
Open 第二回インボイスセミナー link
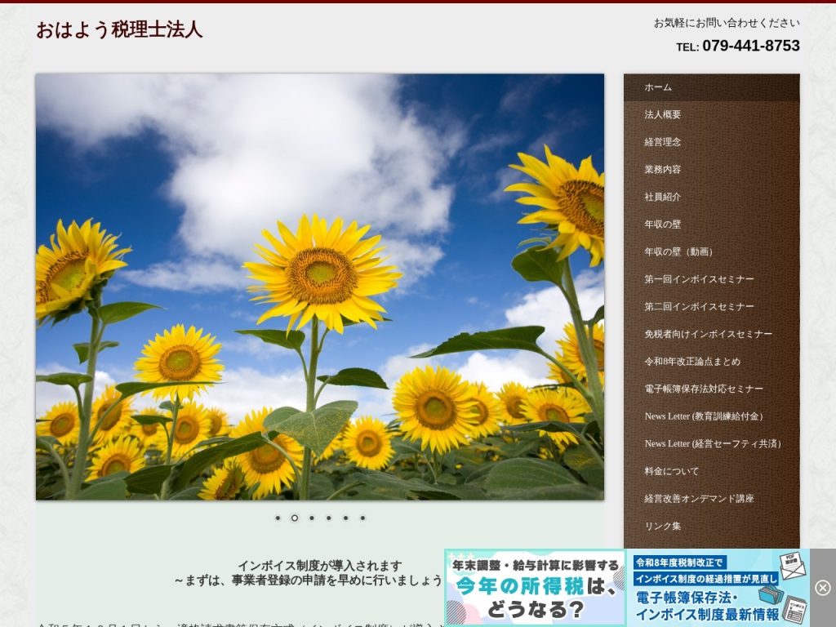[x=712, y=307]
